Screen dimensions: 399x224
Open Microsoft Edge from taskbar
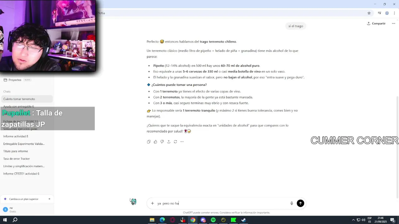pyautogui.click(x=162, y=220)
